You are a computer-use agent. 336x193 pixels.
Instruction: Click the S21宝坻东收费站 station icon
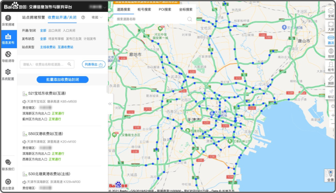[25, 94]
